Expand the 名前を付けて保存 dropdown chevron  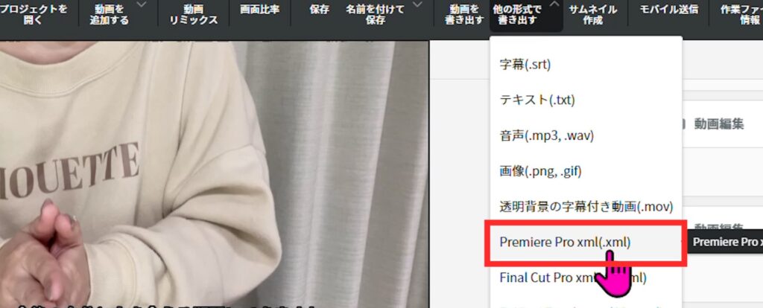tap(417, 5)
